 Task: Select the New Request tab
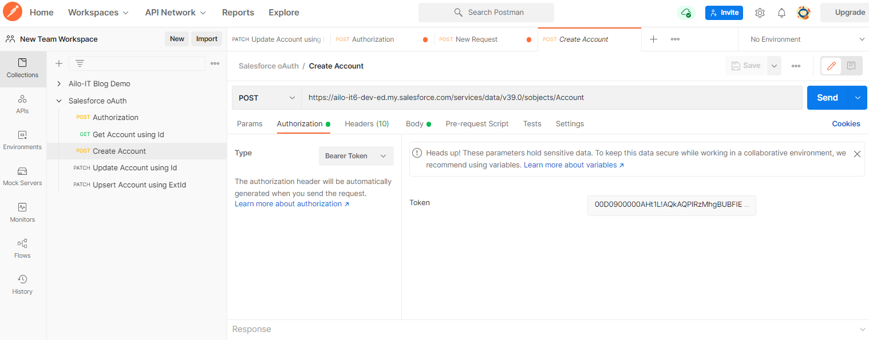click(x=485, y=39)
